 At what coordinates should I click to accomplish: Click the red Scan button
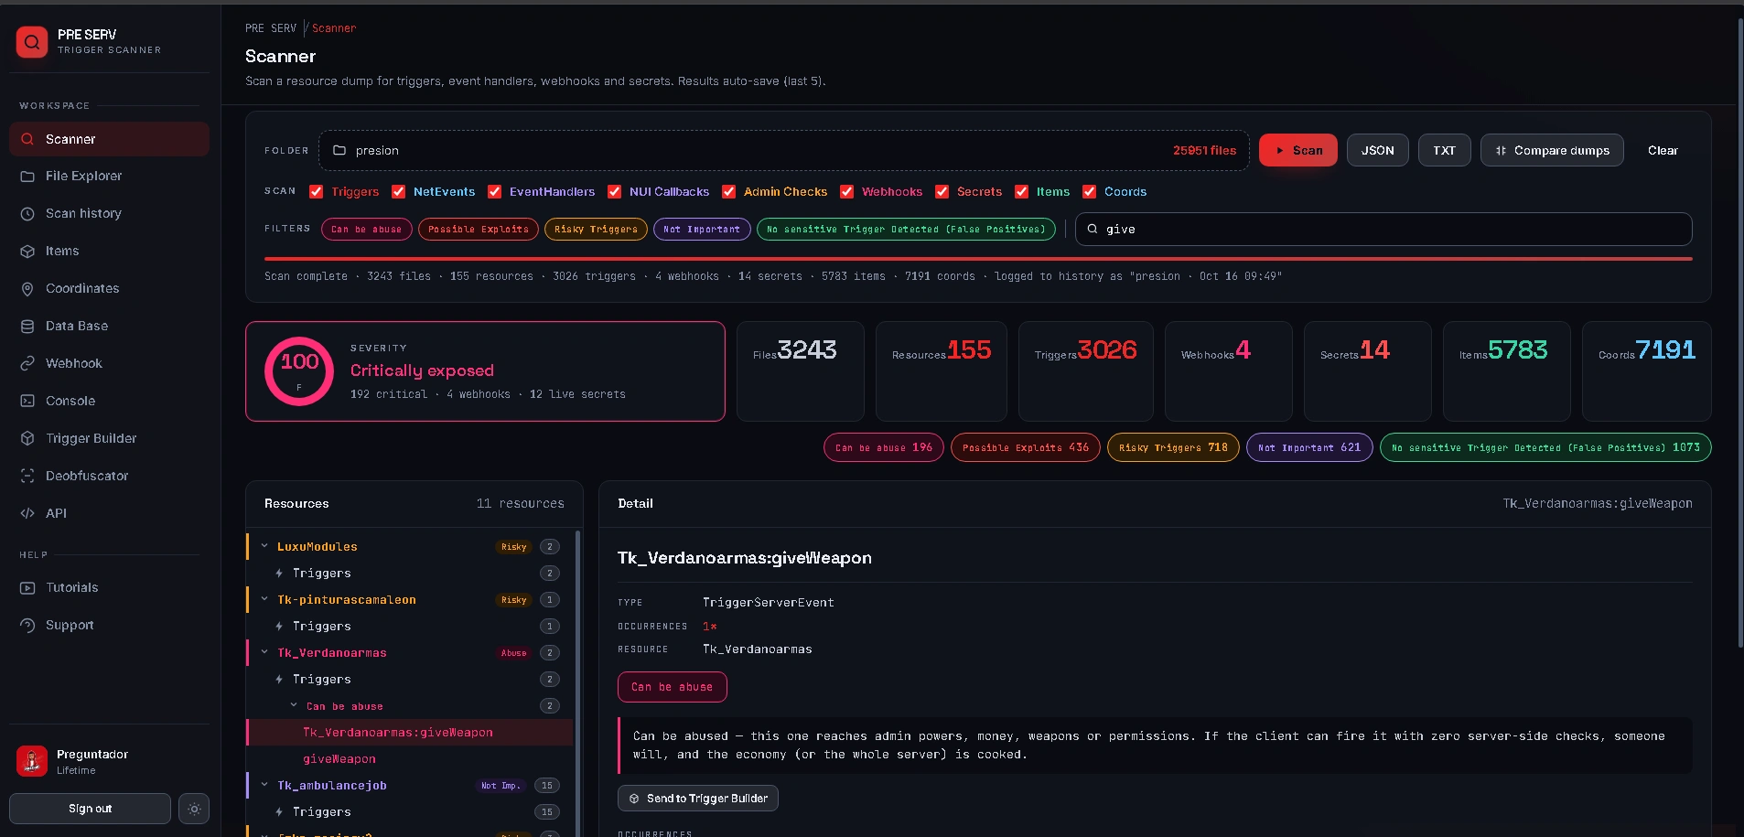point(1297,150)
